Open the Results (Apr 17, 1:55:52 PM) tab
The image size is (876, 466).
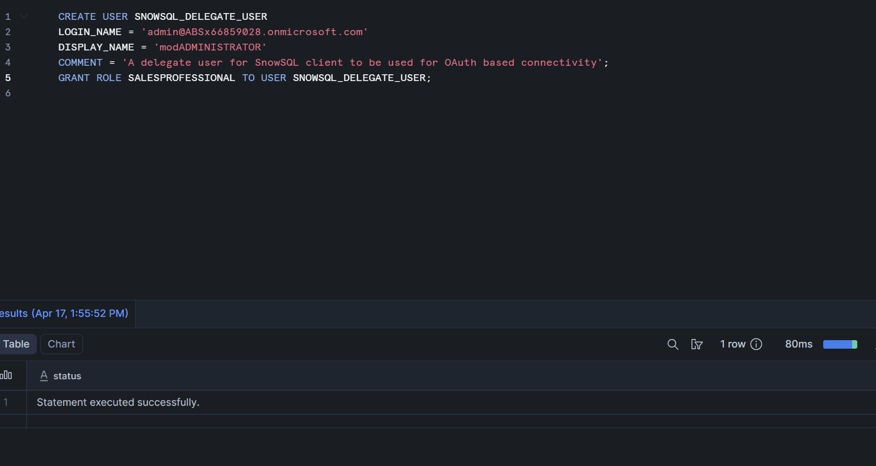pyautogui.click(x=64, y=314)
